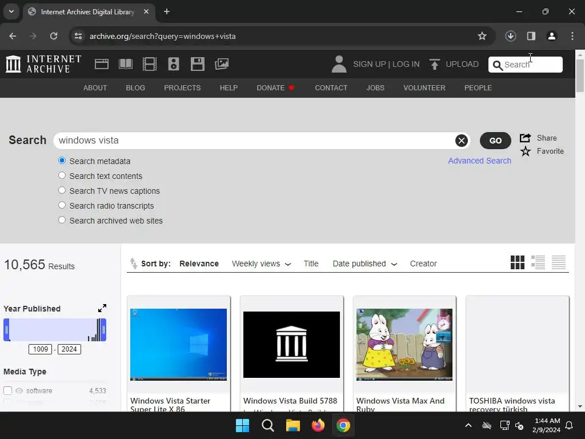
Task: Open Chrome downloads icon
Action: tap(510, 36)
